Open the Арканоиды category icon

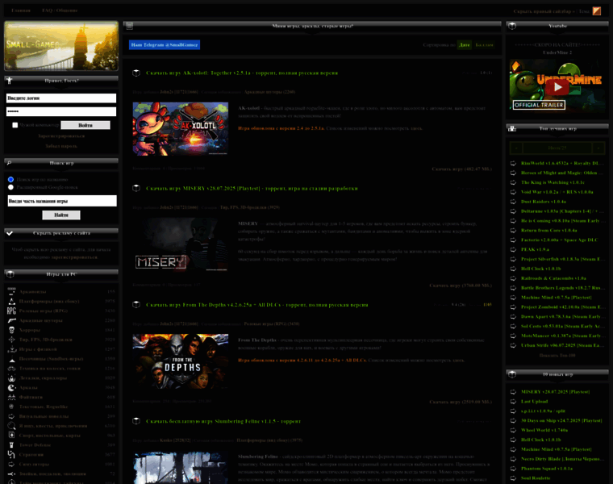(x=12, y=292)
